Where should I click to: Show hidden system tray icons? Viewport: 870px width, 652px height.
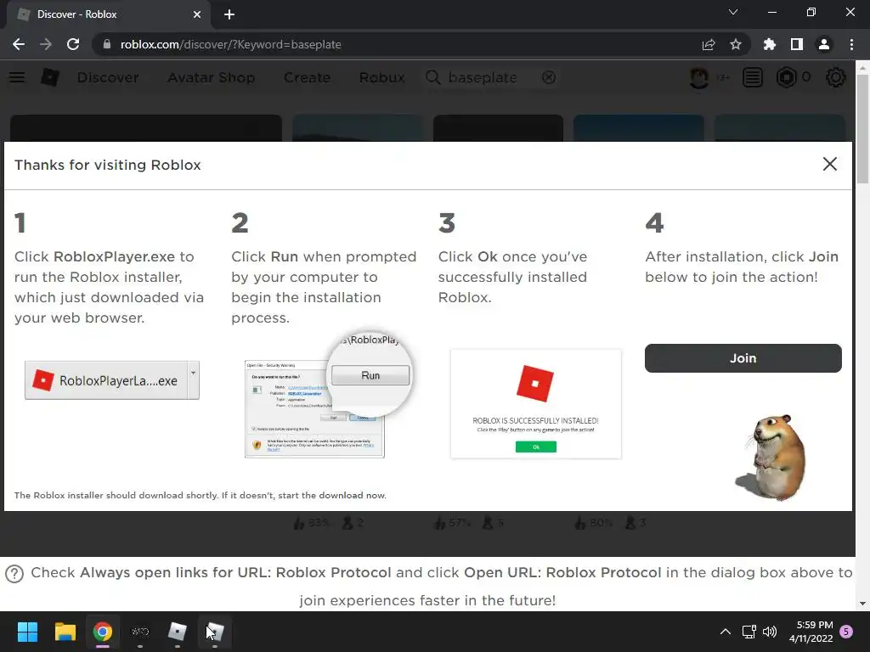pyautogui.click(x=726, y=632)
